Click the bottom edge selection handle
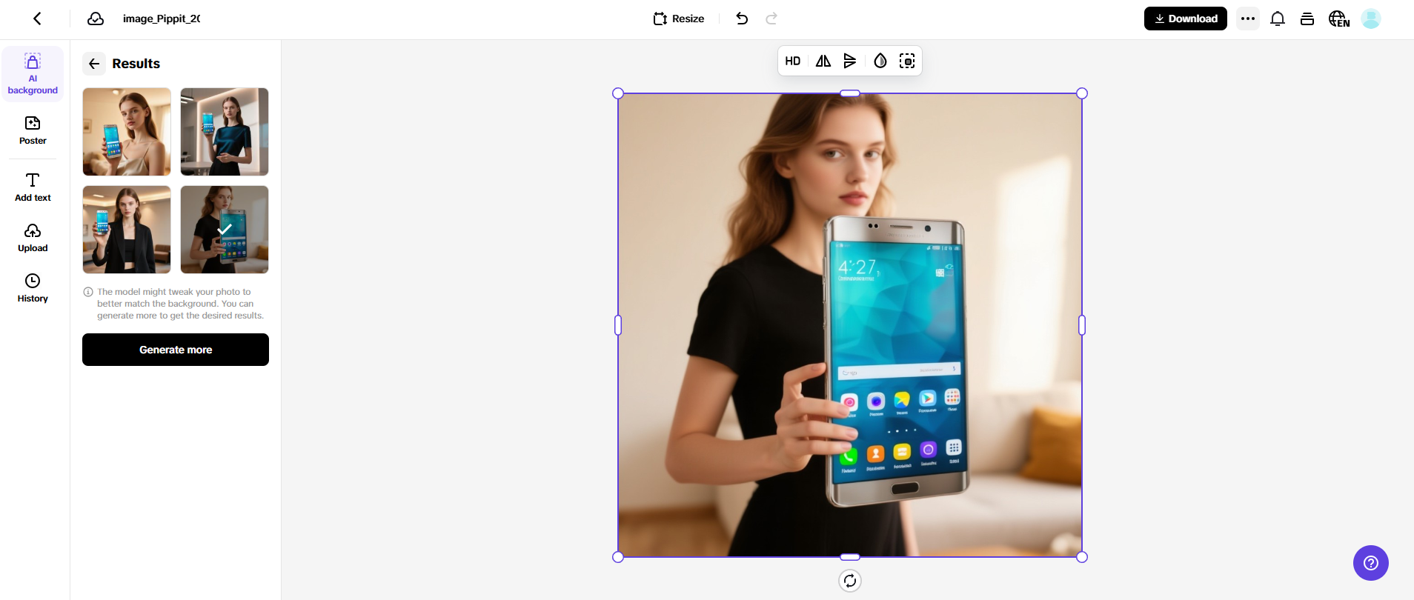The image size is (1414, 600). (850, 557)
